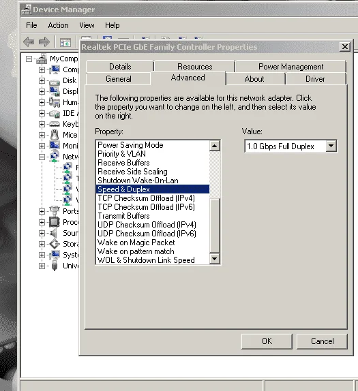Collapse the MyComp root node
The image size is (358, 391).
(x=29, y=59)
